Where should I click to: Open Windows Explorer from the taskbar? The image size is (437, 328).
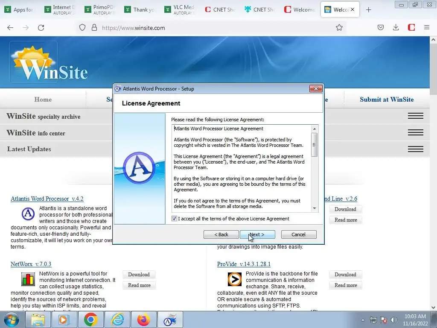coord(38,320)
